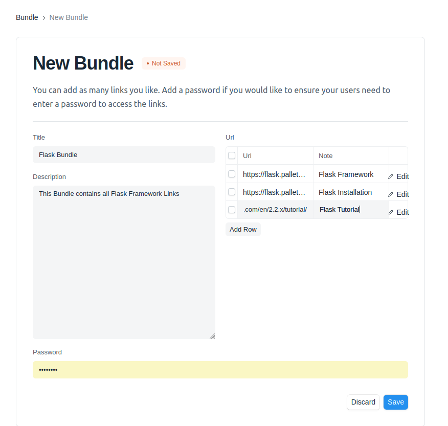Click the pencil Edit icon for Flask Installation row
Image resolution: width=448 pixels, height=426 pixels.
pyautogui.click(x=391, y=194)
